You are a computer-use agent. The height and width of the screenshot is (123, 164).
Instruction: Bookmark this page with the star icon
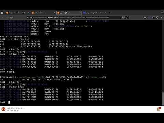click(x=128, y=18)
